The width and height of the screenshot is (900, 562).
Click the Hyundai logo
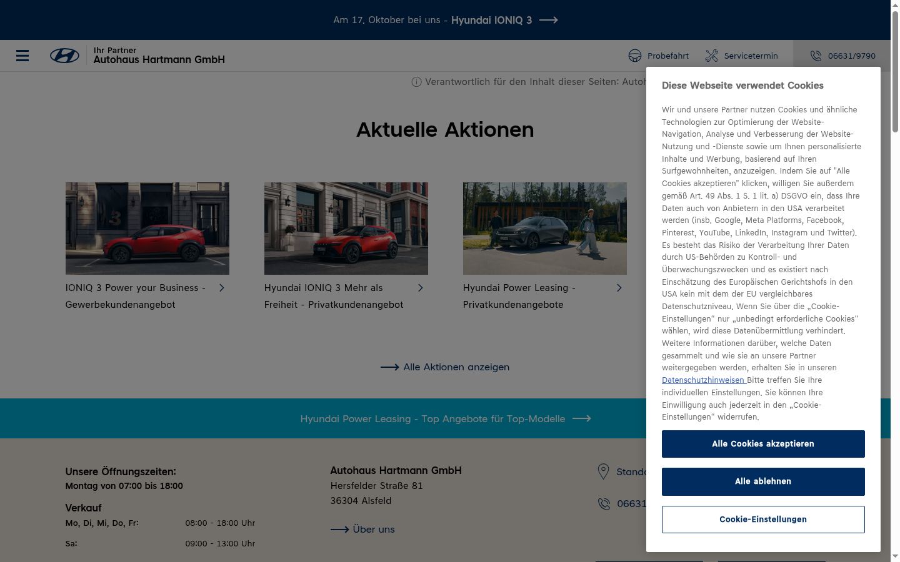coord(64,56)
